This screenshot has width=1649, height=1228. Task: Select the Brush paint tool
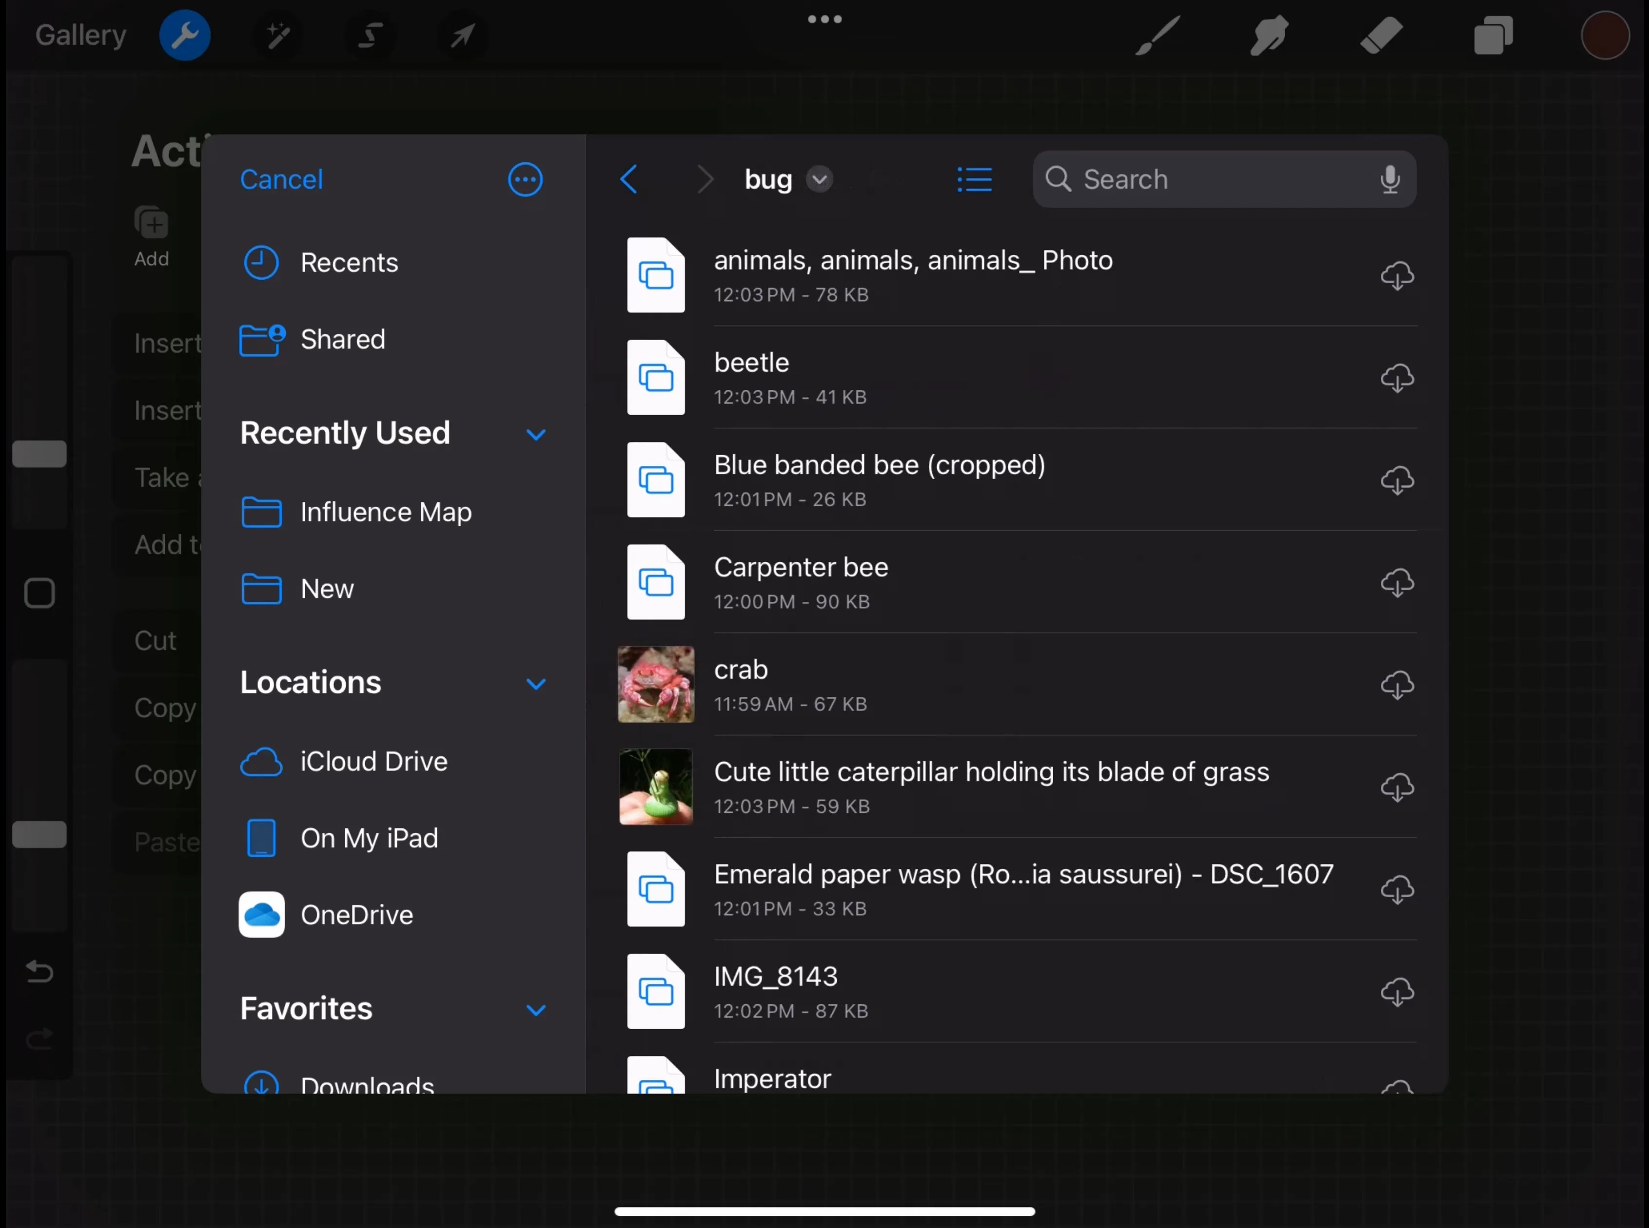click(x=1158, y=35)
